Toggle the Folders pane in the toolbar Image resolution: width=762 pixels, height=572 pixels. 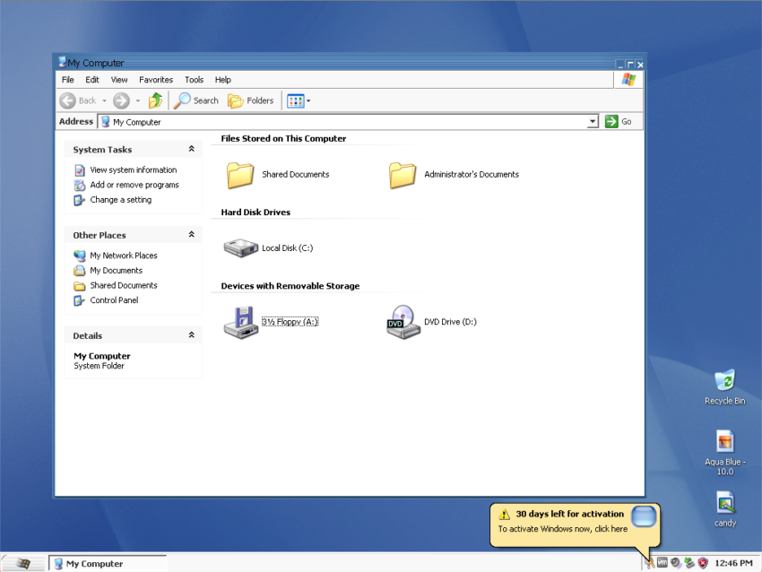(x=251, y=100)
